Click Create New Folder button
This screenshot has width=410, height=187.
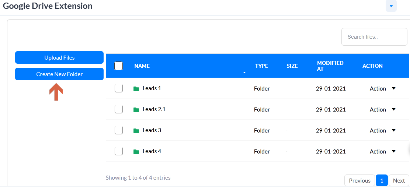[59, 74]
